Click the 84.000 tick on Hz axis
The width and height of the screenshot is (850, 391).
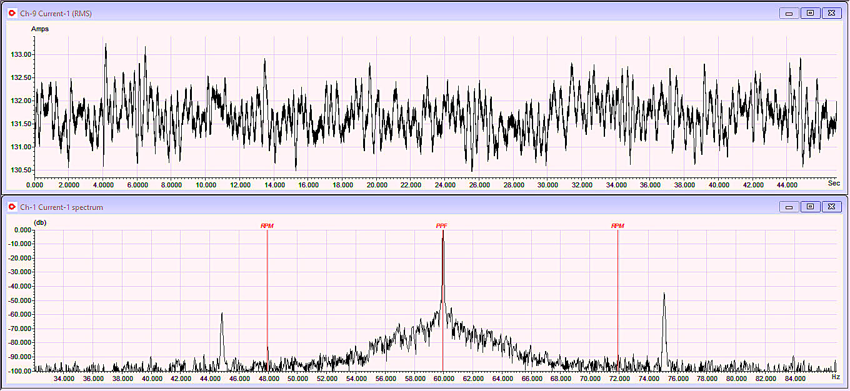794,379
